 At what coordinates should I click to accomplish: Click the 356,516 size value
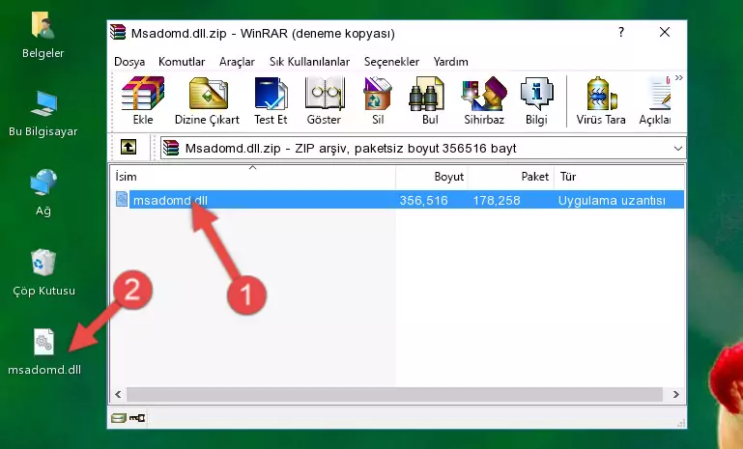click(x=423, y=200)
